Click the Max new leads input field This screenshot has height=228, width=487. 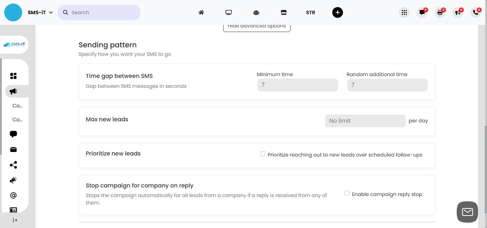click(x=365, y=121)
